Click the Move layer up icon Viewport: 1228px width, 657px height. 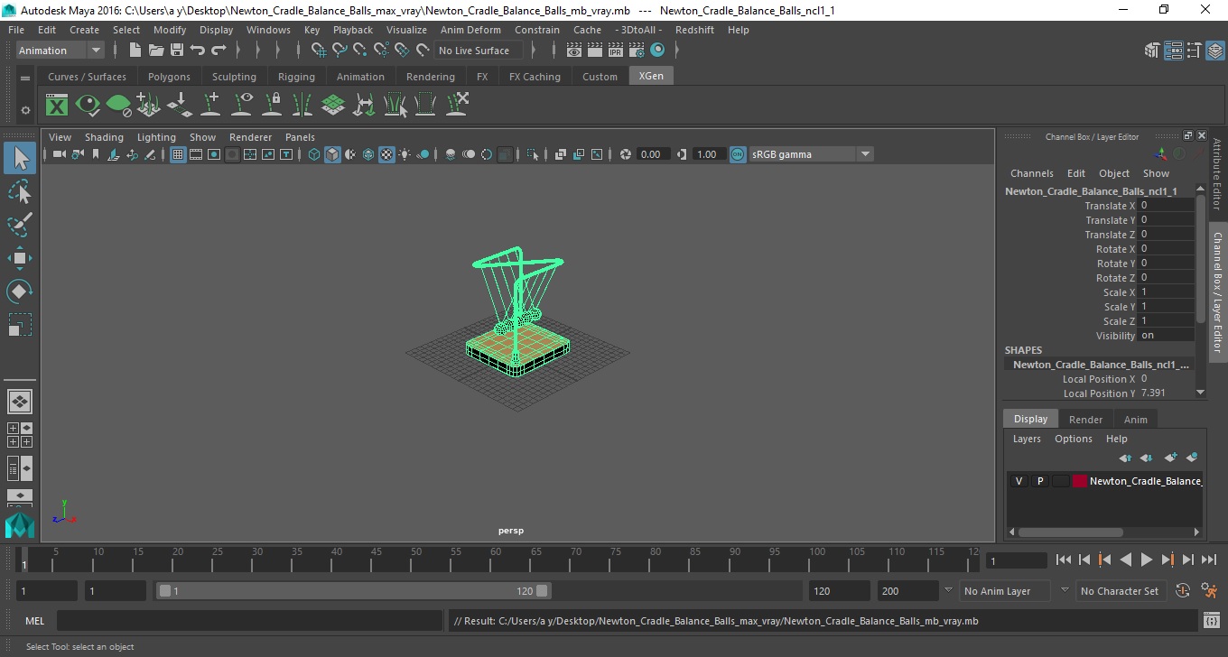point(1125,458)
